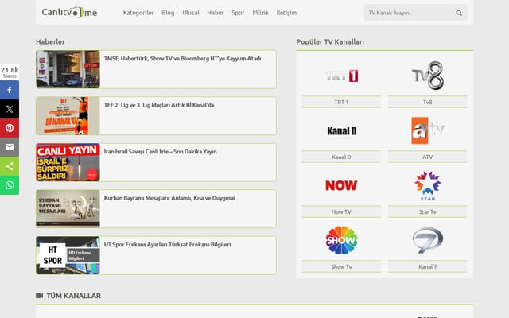Click the Bi Kanal'da football thumbnail
The width and height of the screenshot is (509, 318).
pos(68,115)
